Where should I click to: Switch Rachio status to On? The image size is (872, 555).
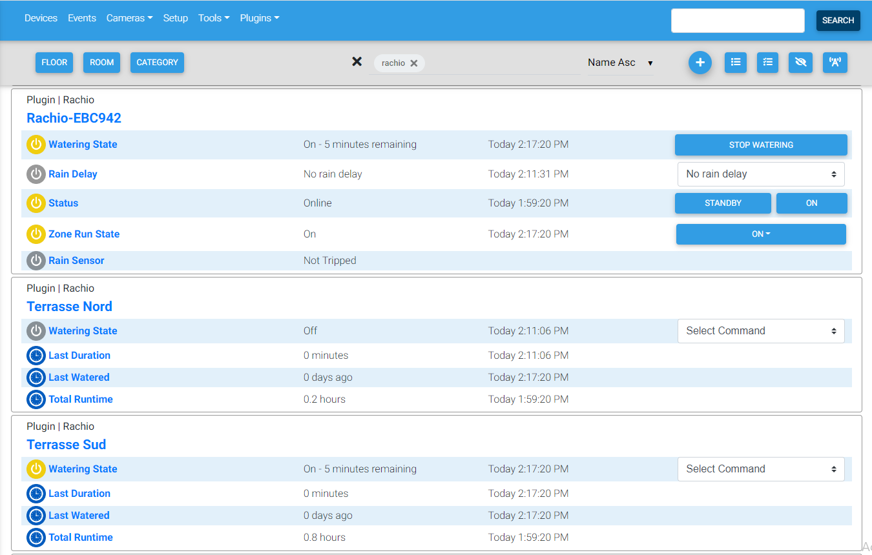click(811, 203)
